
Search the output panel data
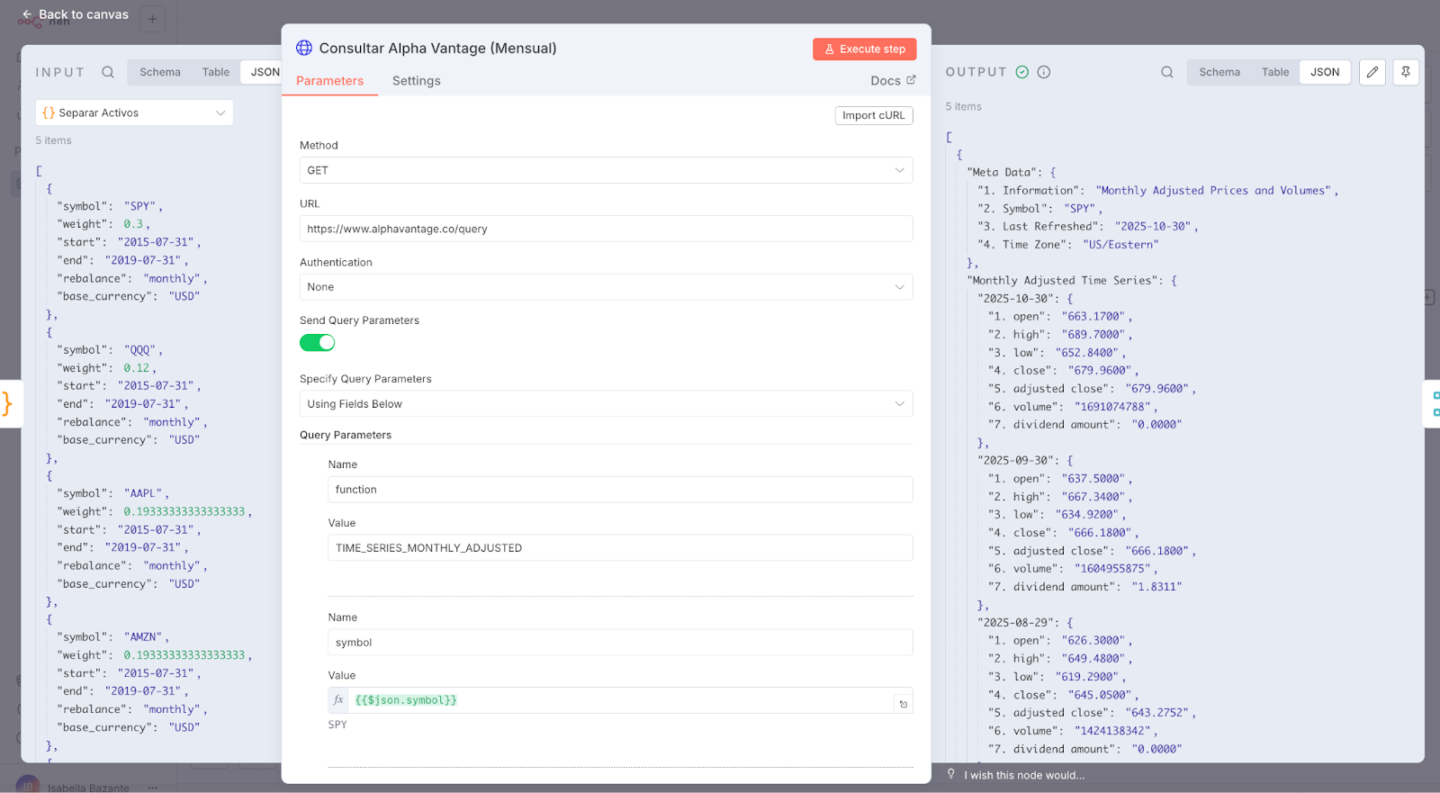click(1166, 72)
